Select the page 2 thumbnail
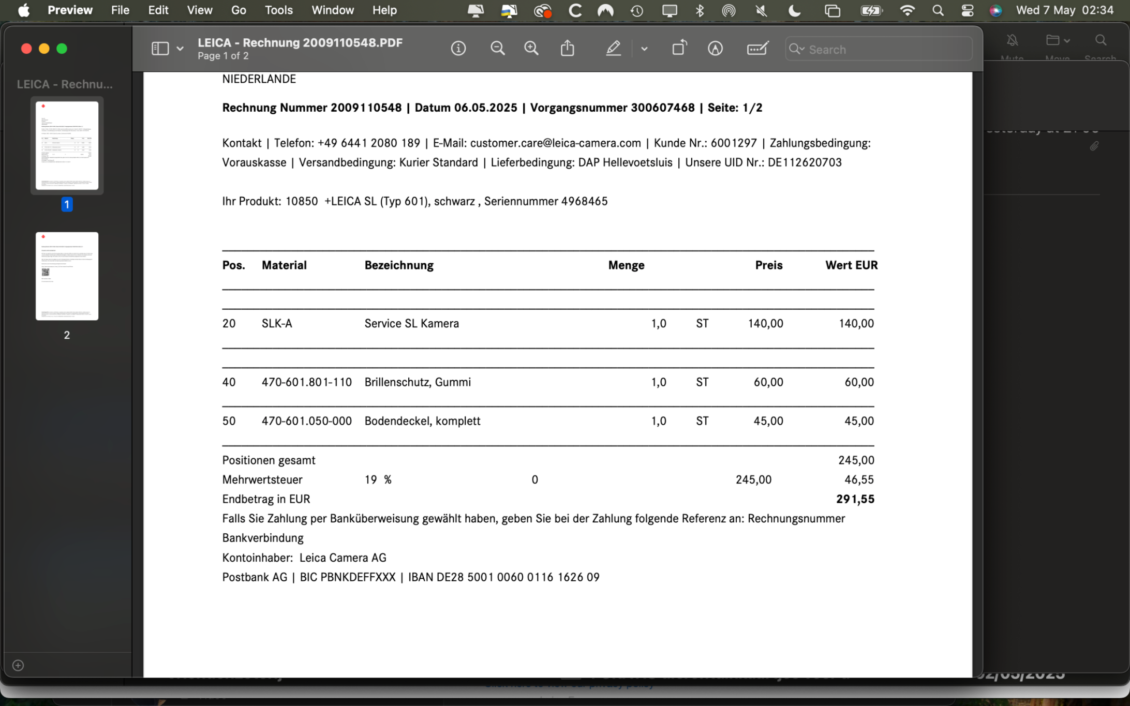The image size is (1130, 706). click(x=67, y=276)
